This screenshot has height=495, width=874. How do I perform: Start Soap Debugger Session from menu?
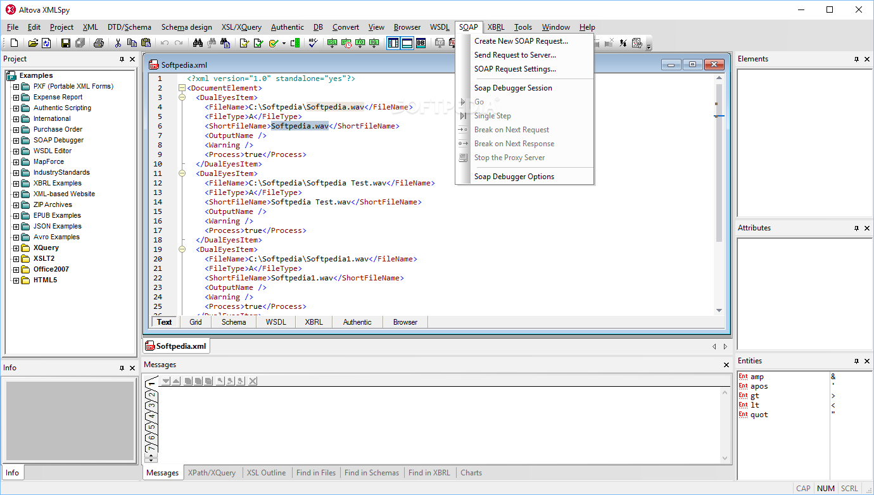click(x=524, y=88)
